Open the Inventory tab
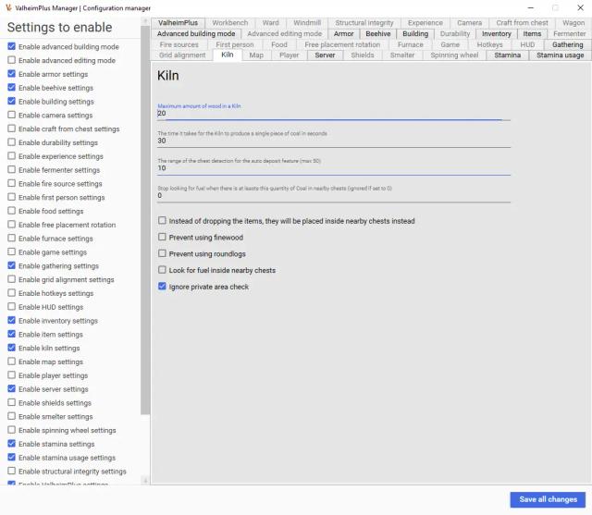Screen dimensions: 592x515 click(496, 33)
